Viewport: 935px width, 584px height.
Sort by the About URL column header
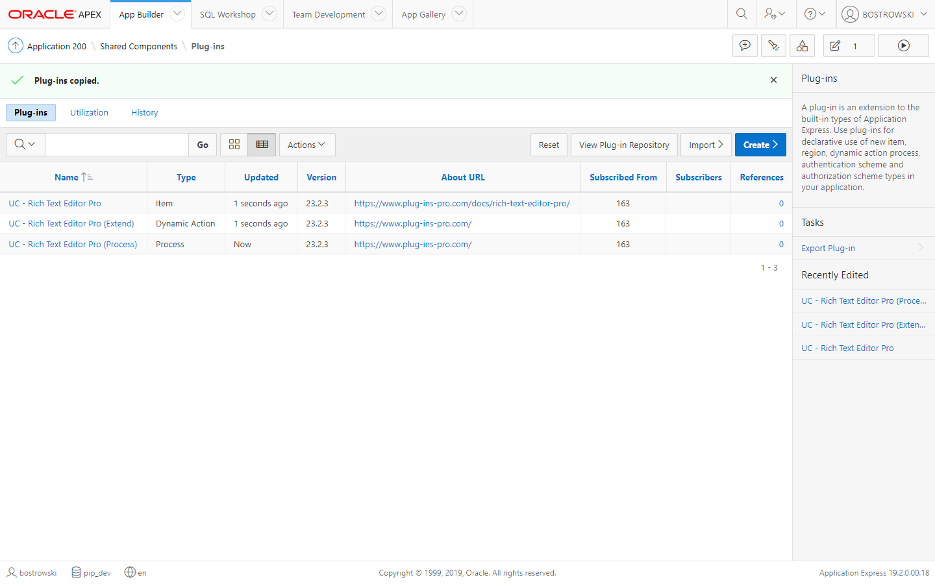[463, 177]
